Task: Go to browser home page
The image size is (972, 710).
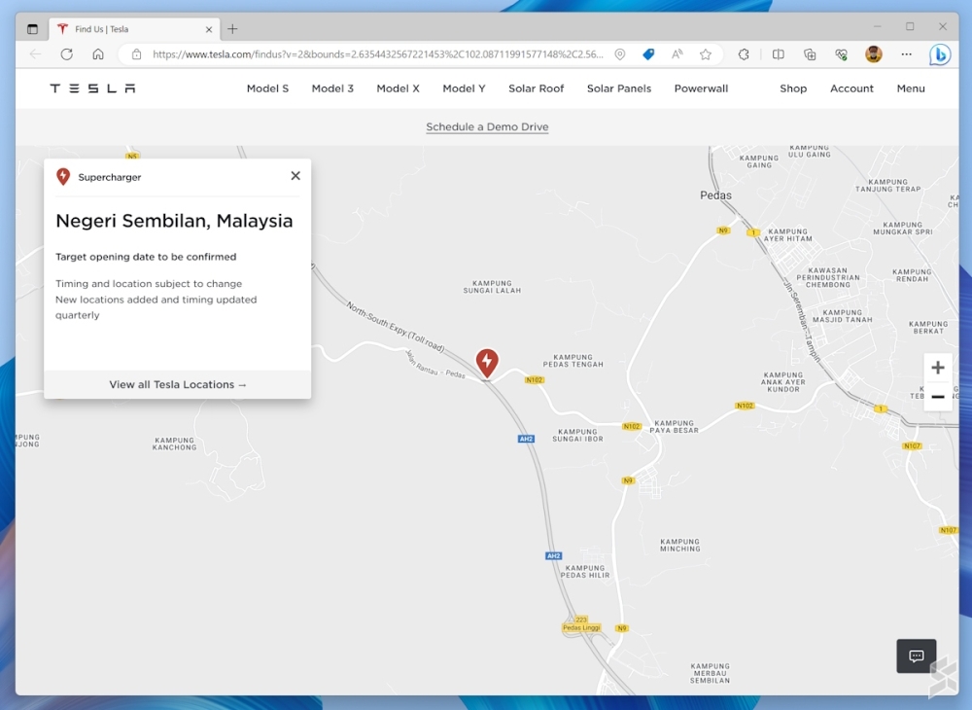Action: (98, 54)
